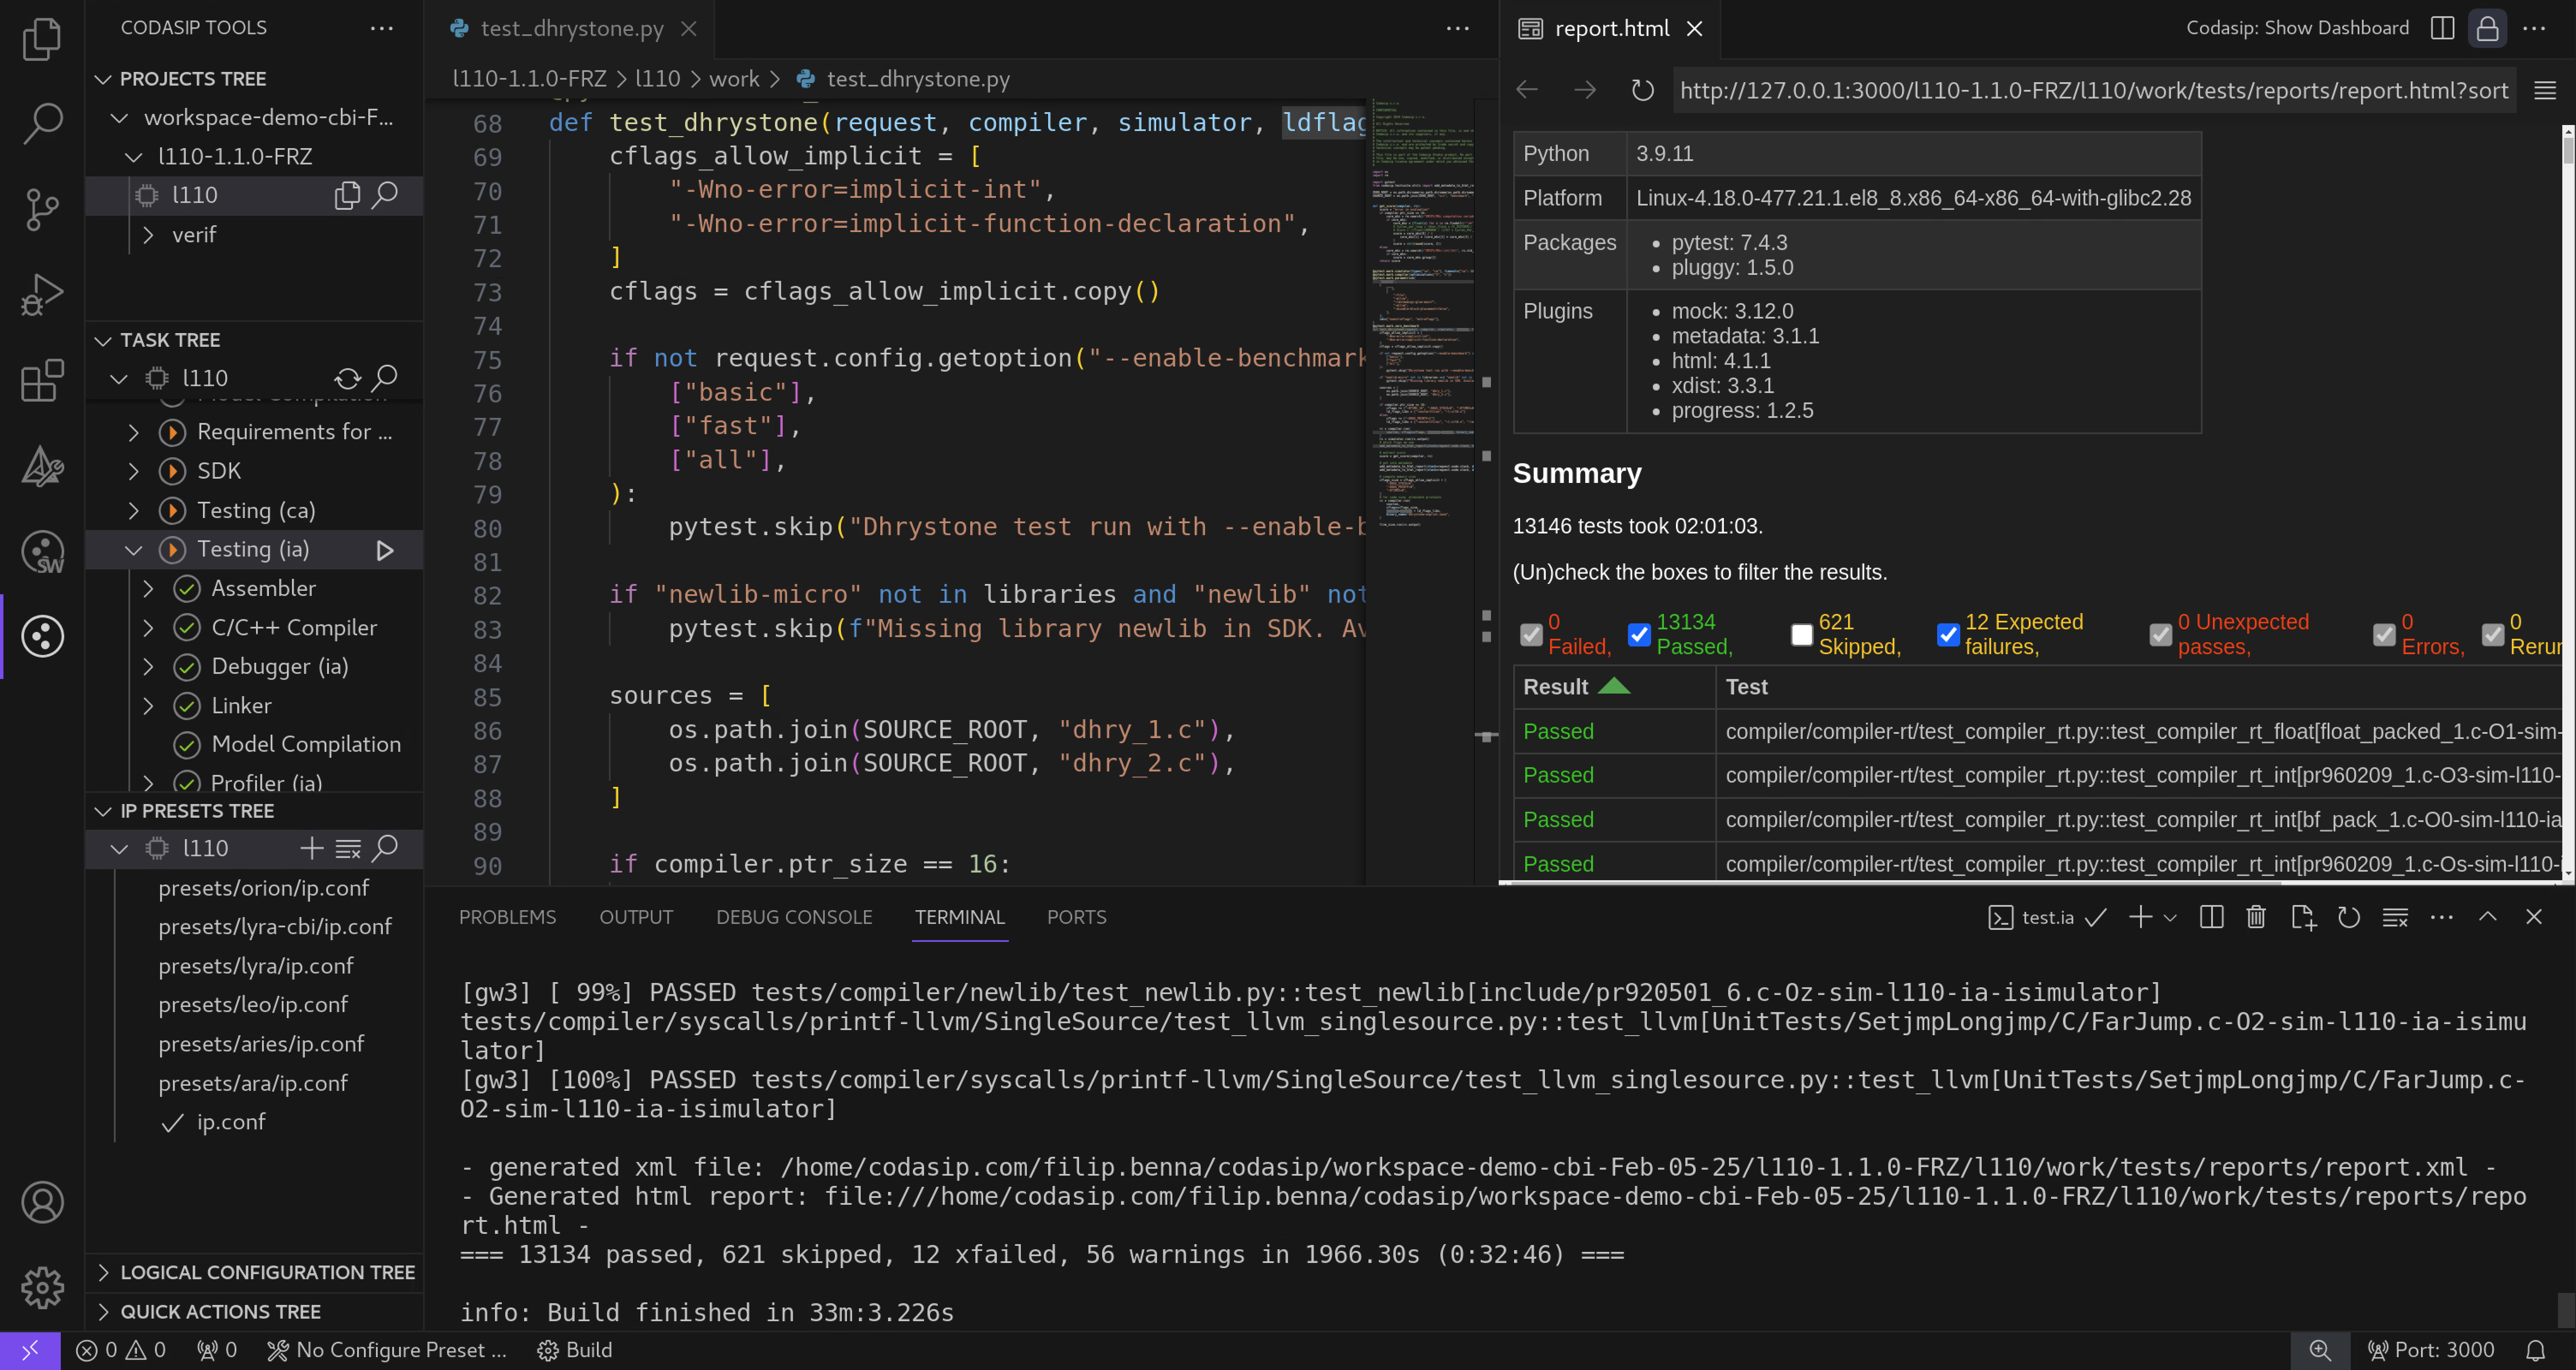Open Run and Debug view
The image size is (2576, 1370).
point(42,295)
